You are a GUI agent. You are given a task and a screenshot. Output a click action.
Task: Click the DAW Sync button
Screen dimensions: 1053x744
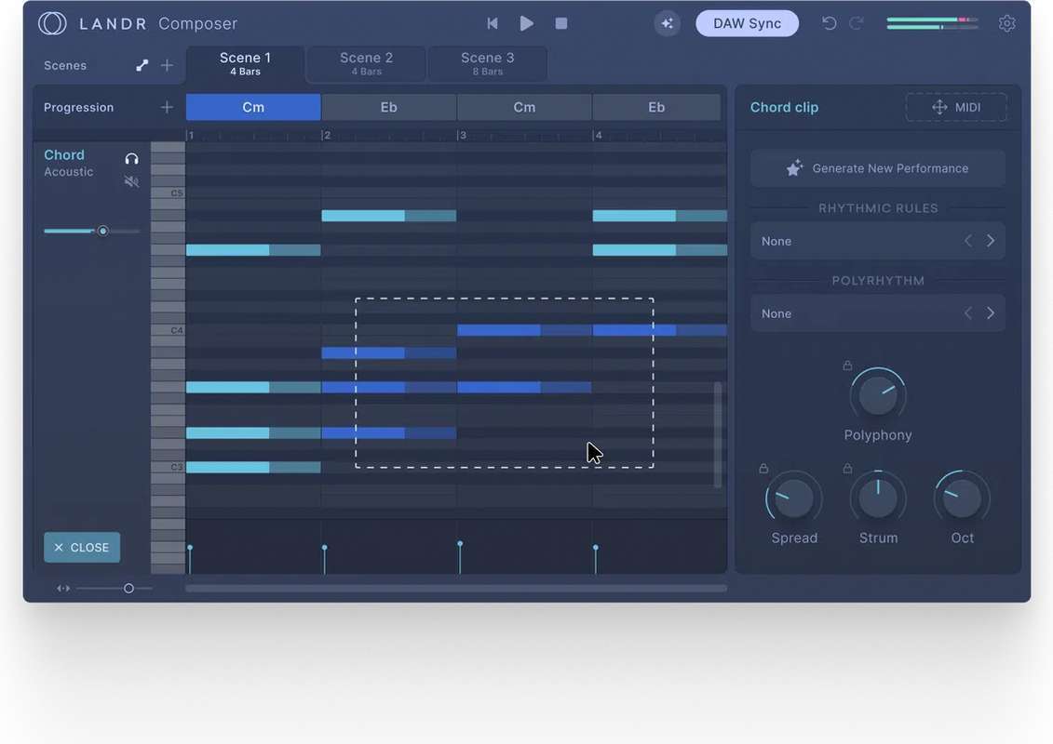click(747, 23)
